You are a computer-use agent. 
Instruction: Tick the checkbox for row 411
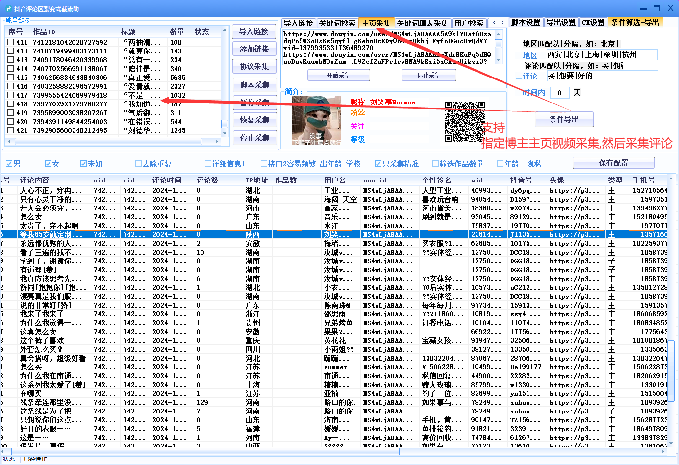tap(11, 43)
